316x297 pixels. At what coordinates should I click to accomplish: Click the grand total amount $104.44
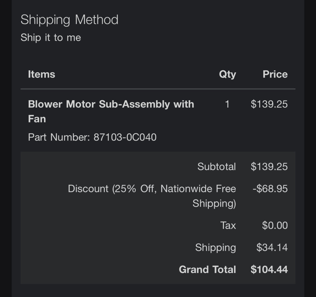tap(269, 270)
